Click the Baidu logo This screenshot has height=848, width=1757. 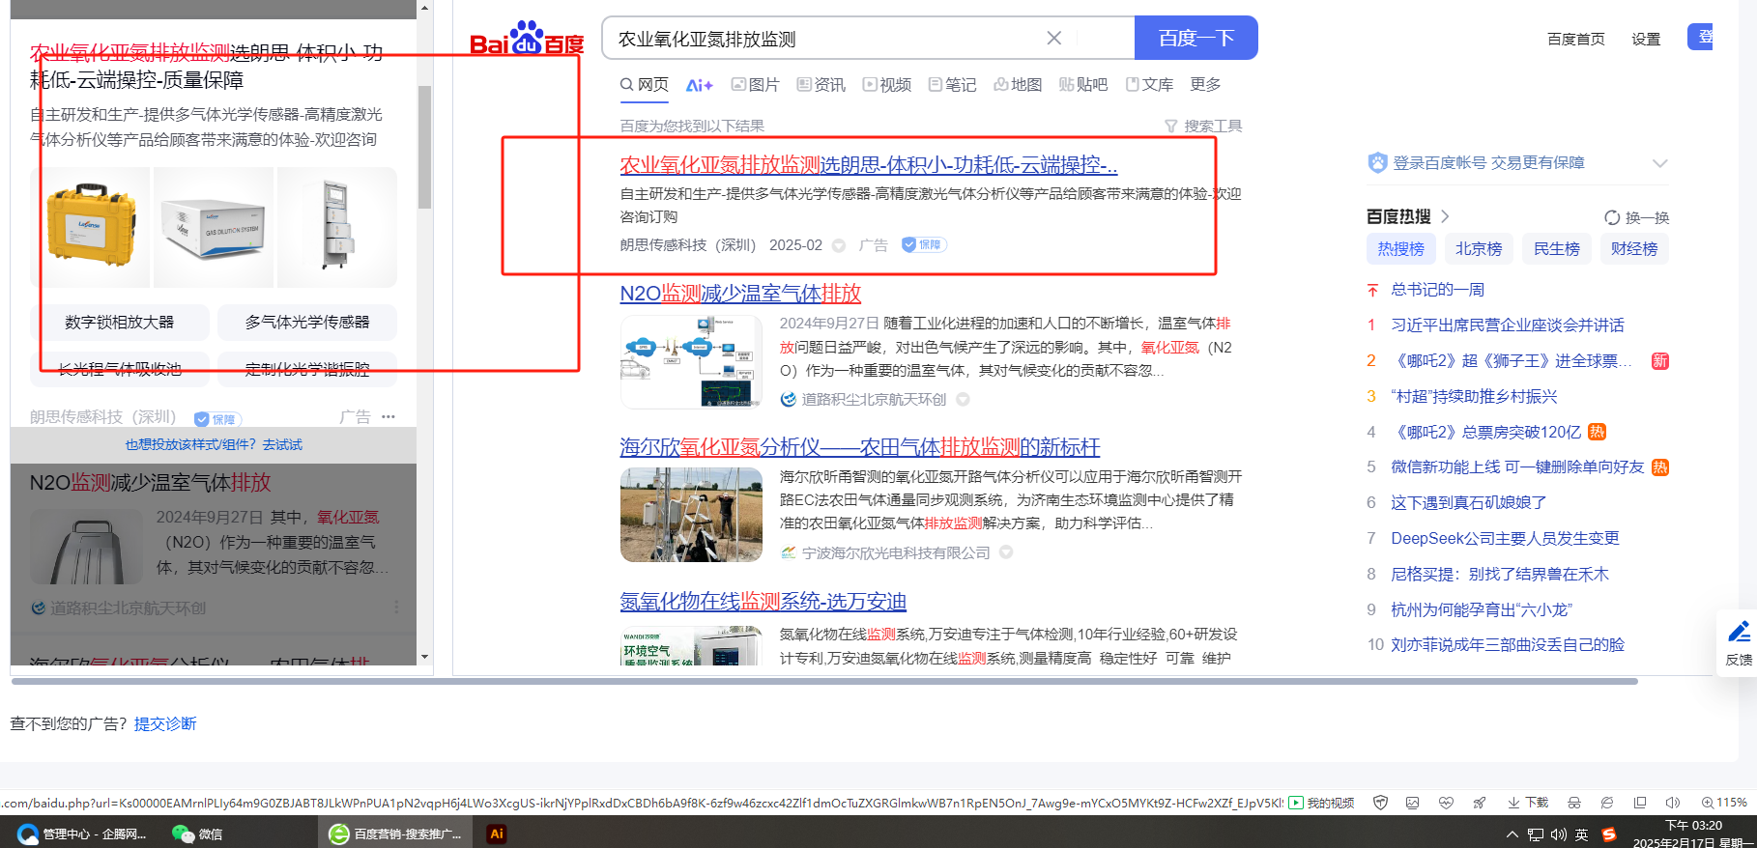[x=527, y=39]
